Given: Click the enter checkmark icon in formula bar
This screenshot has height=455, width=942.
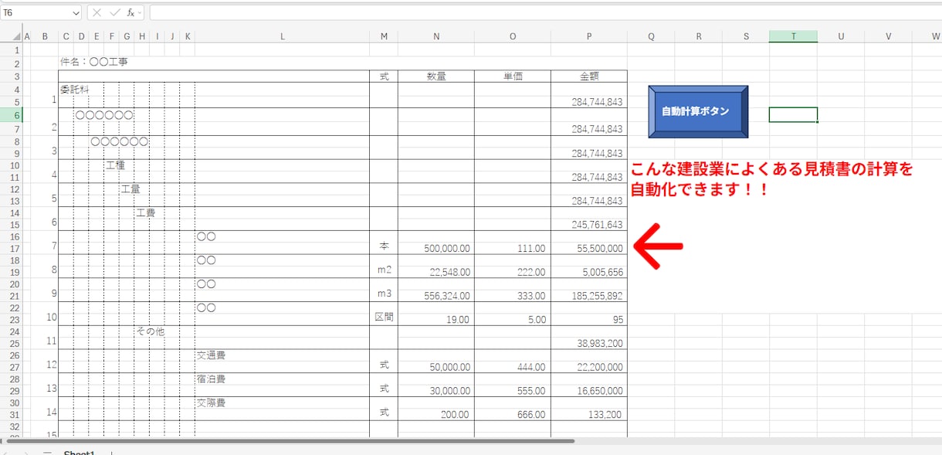Looking at the screenshot, I should pyautogui.click(x=114, y=12).
